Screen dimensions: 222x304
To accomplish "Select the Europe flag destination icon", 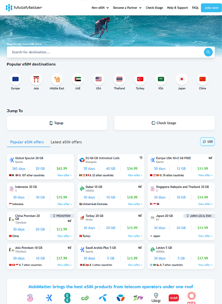I will (x=15, y=79).
